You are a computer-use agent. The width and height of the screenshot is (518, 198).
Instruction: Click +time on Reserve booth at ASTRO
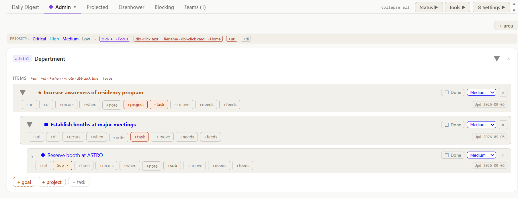[x=84, y=166]
